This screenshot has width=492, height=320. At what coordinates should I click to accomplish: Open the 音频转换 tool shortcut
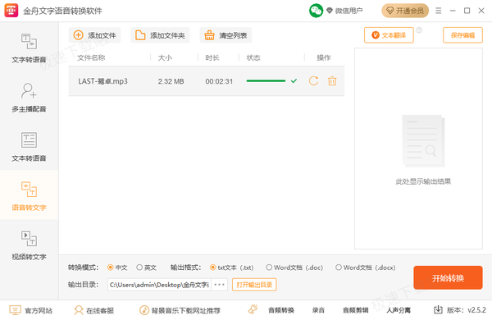[281, 310]
